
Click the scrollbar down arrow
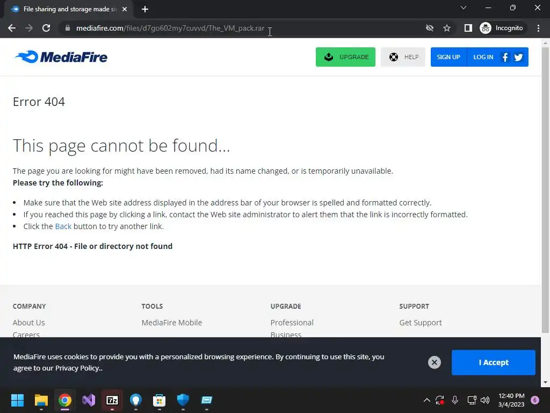click(x=545, y=382)
